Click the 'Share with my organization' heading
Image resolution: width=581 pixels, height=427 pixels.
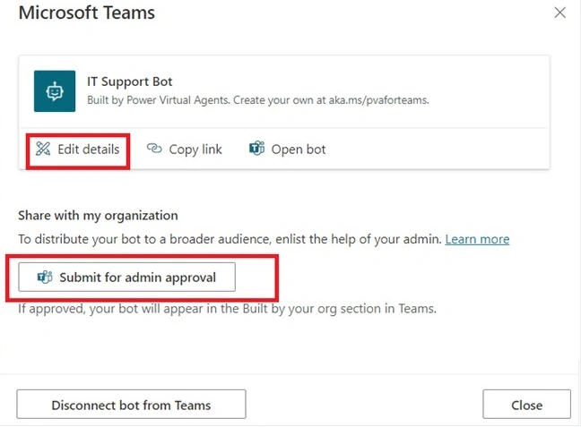[99, 216]
